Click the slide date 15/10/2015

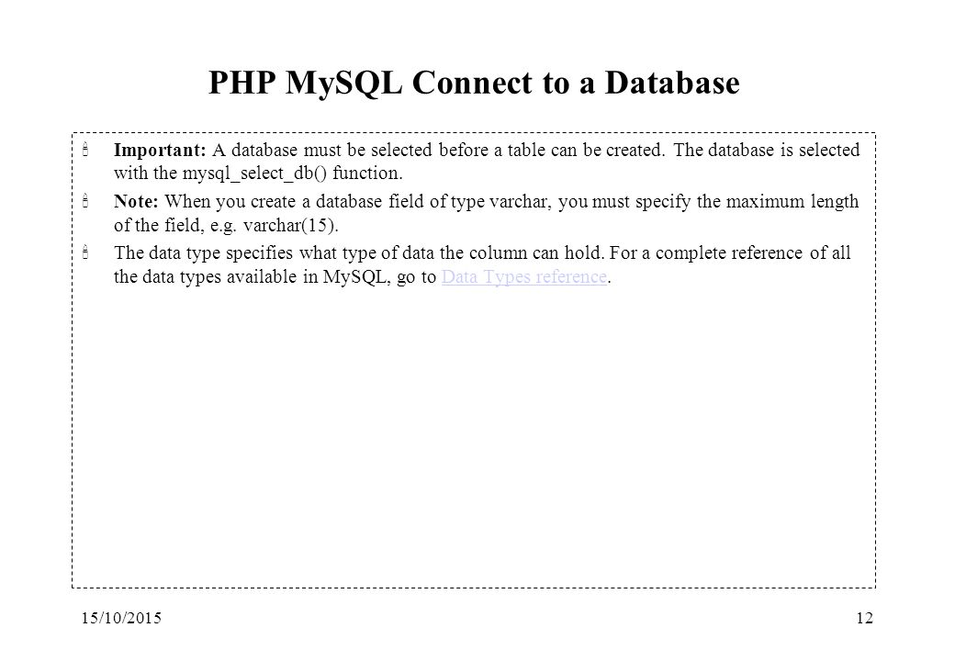click(122, 619)
